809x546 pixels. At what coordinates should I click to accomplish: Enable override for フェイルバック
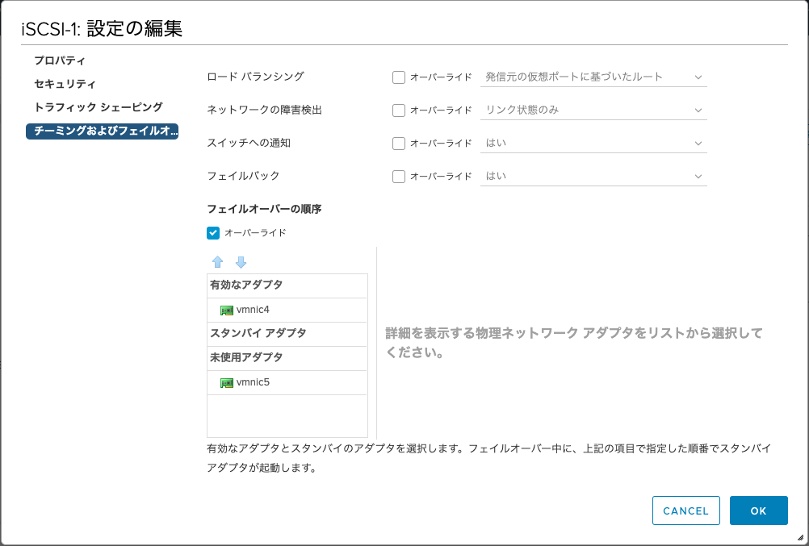point(399,177)
